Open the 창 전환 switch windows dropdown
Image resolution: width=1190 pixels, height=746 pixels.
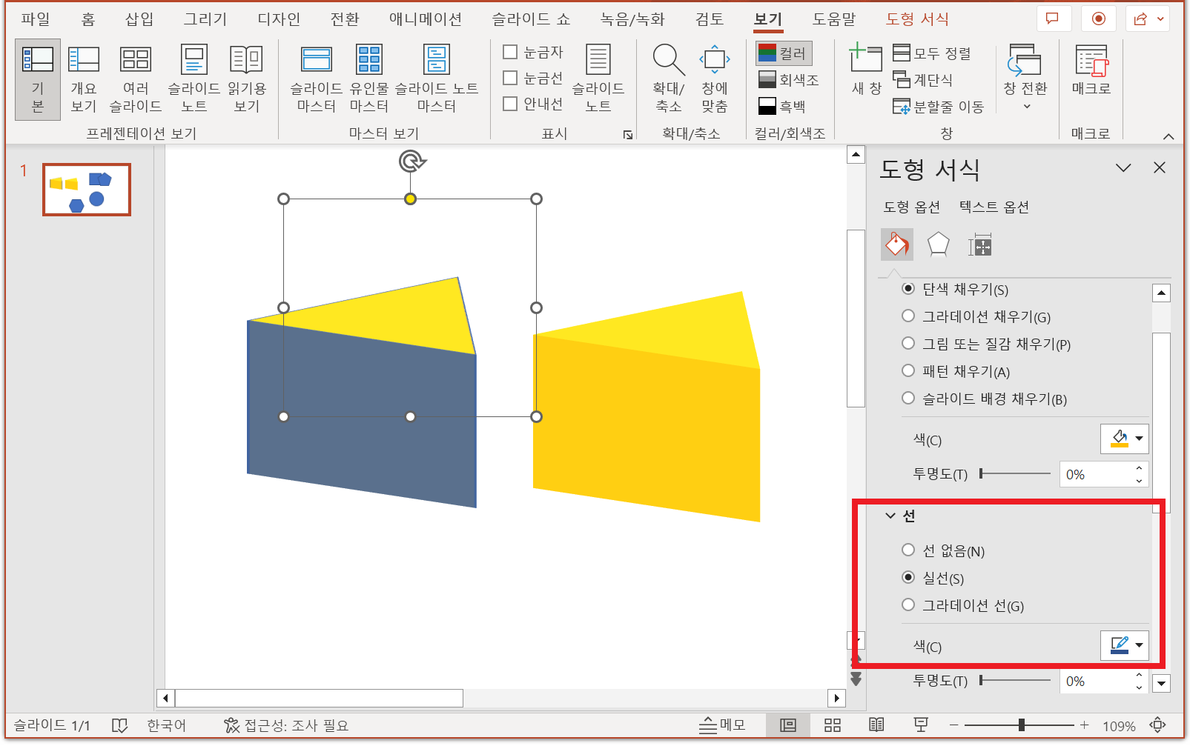point(1025,76)
